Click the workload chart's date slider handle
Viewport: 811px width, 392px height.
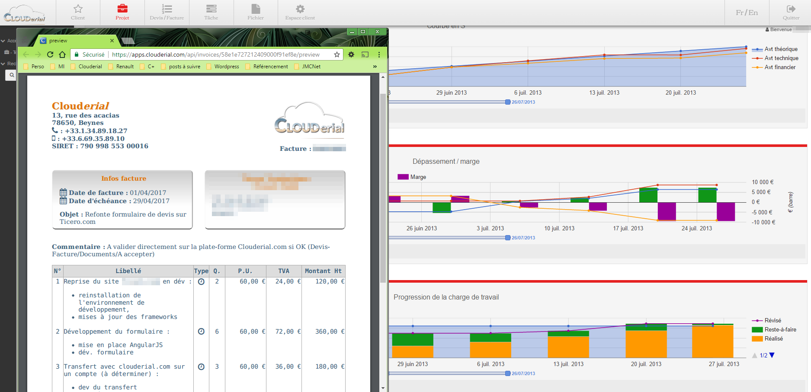pyautogui.click(x=508, y=373)
